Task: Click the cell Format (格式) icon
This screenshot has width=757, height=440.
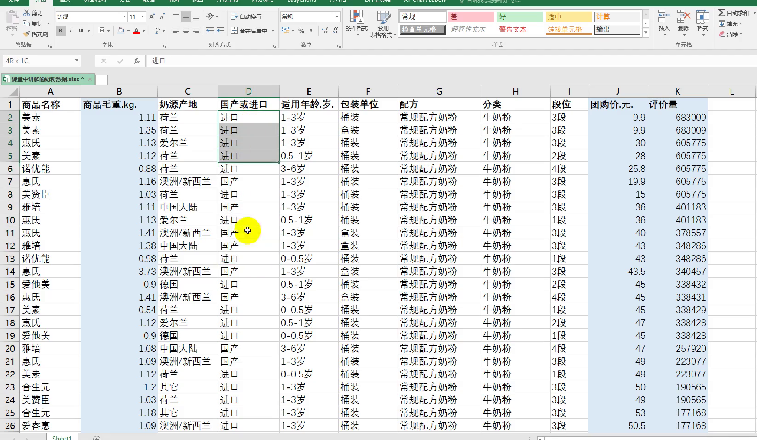Action: click(703, 17)
